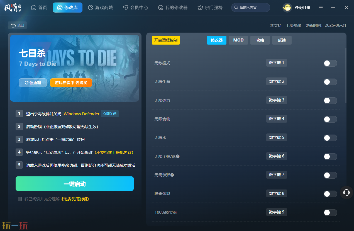Click hotkey 数字键 7 button
The height and width of the screenshot is (231, 354).
pos(277,175)
